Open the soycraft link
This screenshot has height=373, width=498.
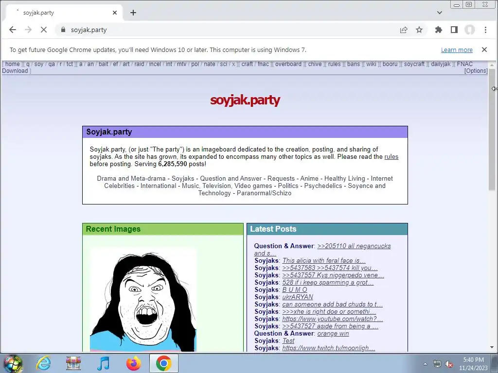414,64
